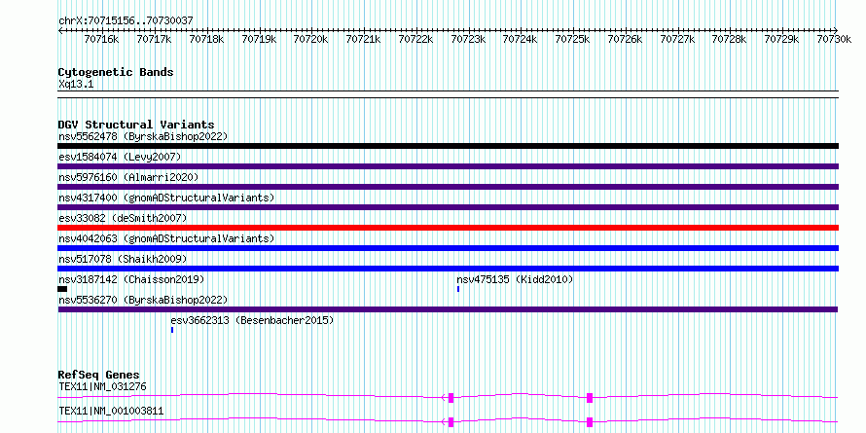
Task: Select the esv1584074 (Levy2007) purple bar
Action: [448, 166]
